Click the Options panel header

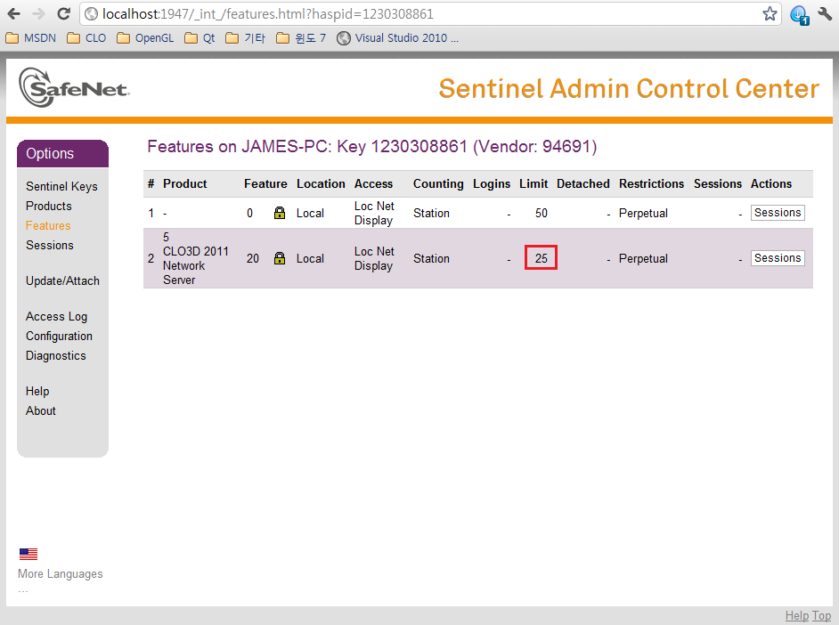pos(62,153)
